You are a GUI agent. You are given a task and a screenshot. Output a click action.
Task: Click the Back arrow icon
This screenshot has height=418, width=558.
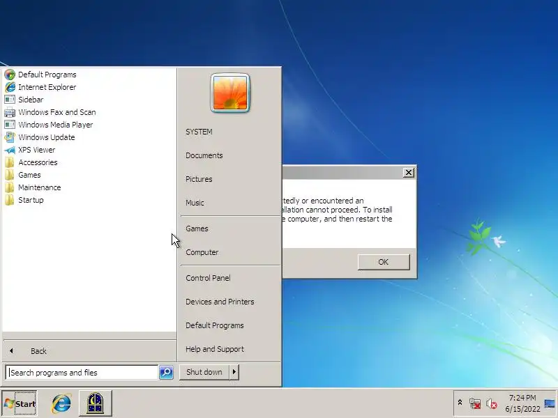click(x=11, y=351)
